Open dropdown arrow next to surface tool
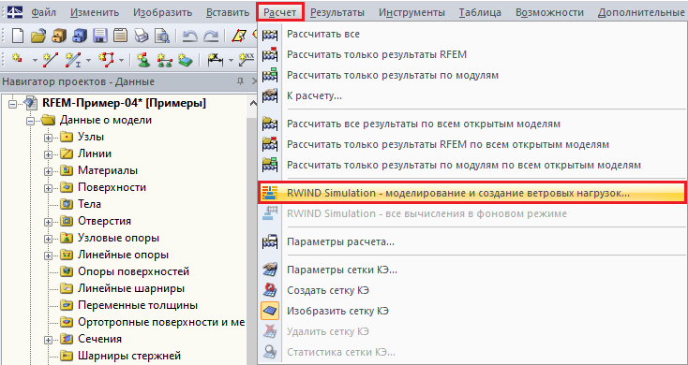Screen dimensions: 688x365 click(122, 60)
